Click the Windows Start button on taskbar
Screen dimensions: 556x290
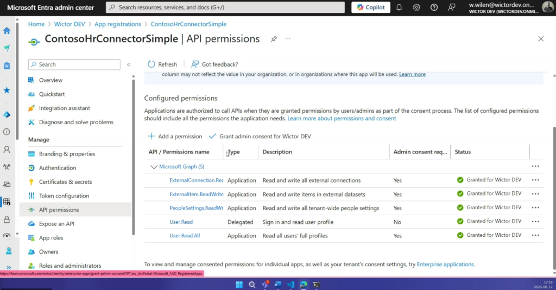point(239,285)
